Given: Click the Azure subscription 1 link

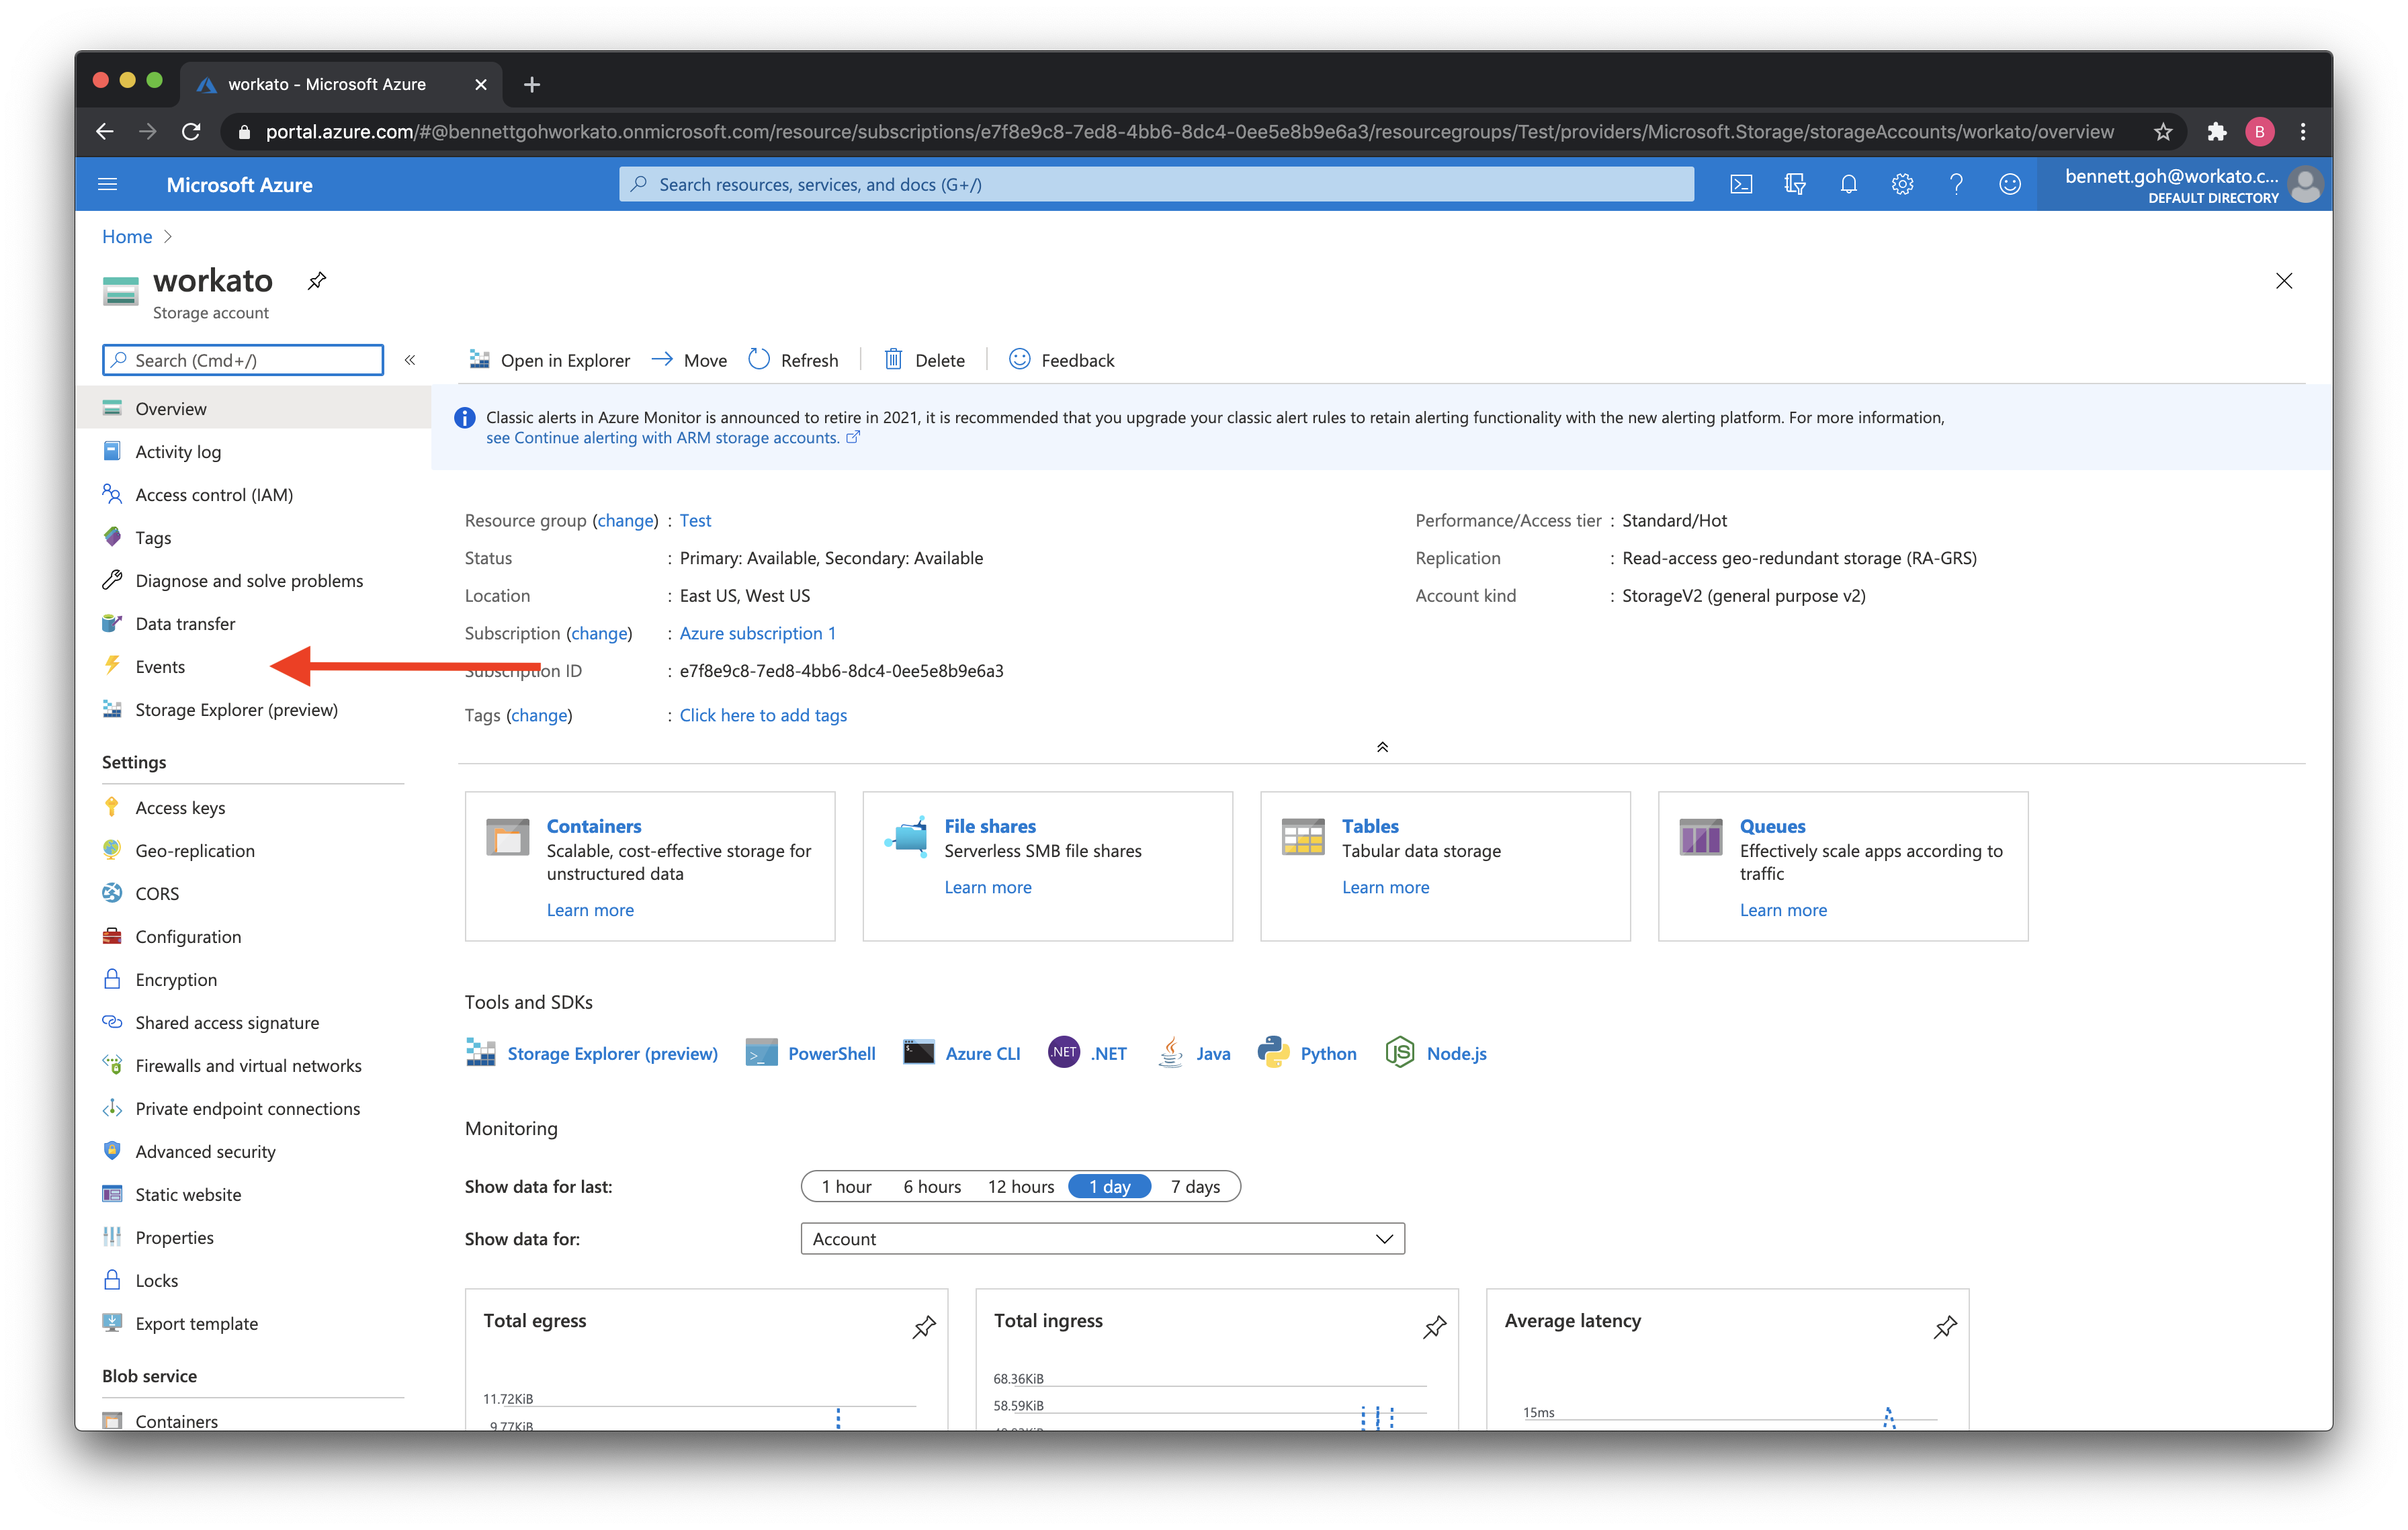Looking at the screenshot, I should coord(757,633).
